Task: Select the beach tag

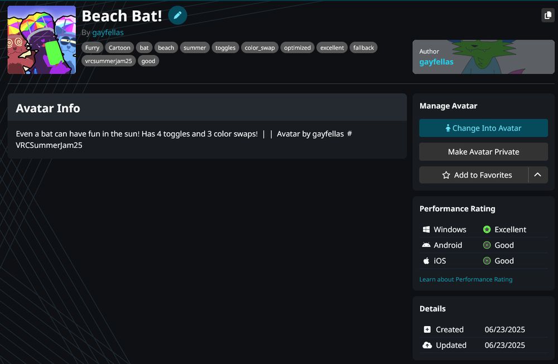Action: 166,47
